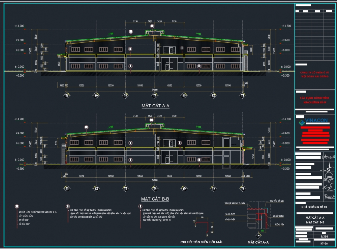Select the top-left +14.700 elevation label
Viewport: 337px width, 249px height.
point(19,26)
